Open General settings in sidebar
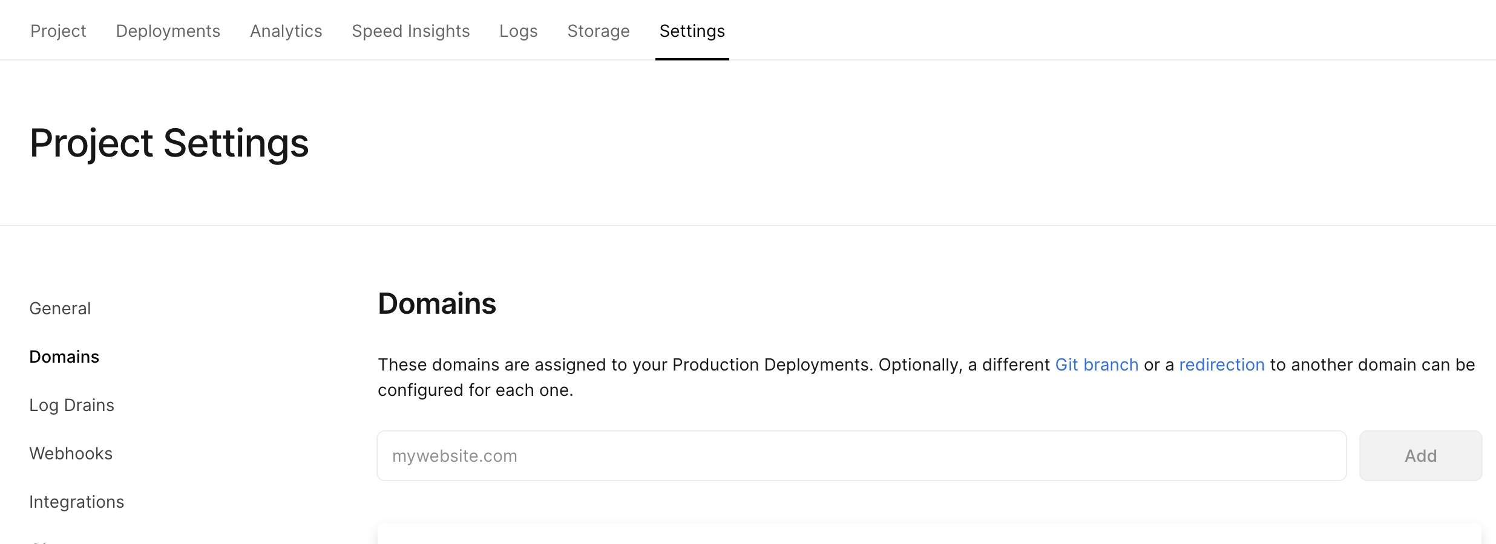1496x544 pixels. pyautogui.click(x=60, y=308)
